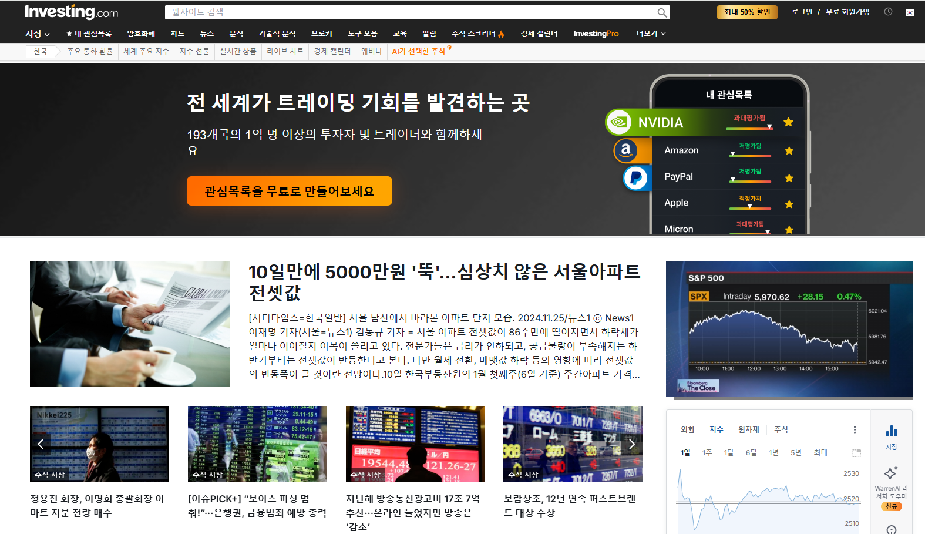Open InvestingPro in navigation
This screenshot has width=925, height=534.
click(x=596, y=33)
